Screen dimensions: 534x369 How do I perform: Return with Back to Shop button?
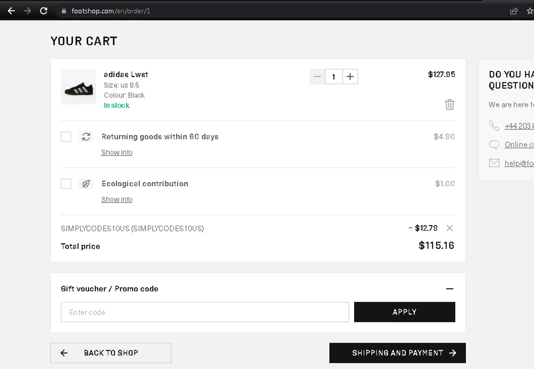point(111,353)
